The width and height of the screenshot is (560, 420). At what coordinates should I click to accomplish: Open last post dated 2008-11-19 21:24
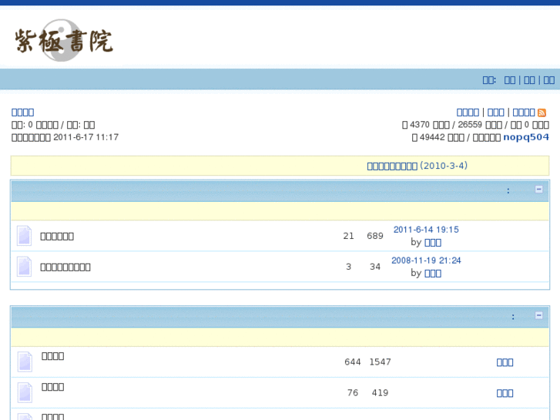pyautogui.click(x=426, y=260)
